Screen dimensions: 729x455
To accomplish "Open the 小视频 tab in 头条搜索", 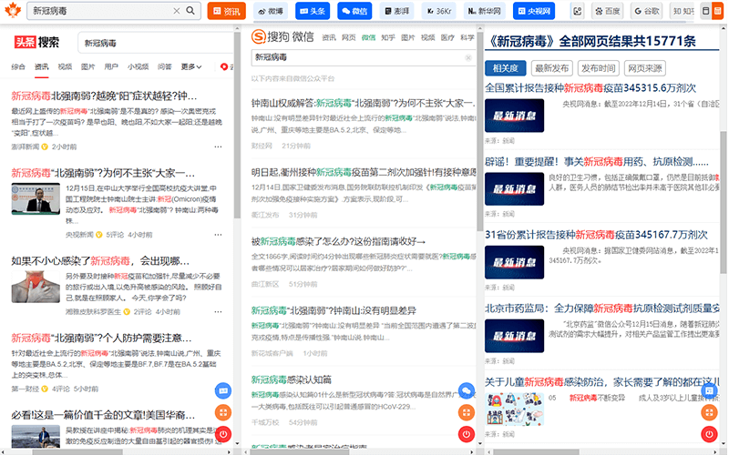I will point(138,66).
